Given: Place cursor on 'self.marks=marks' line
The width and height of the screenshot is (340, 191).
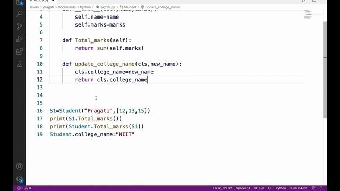Looking at the screenshot, I should pos(100,25).
